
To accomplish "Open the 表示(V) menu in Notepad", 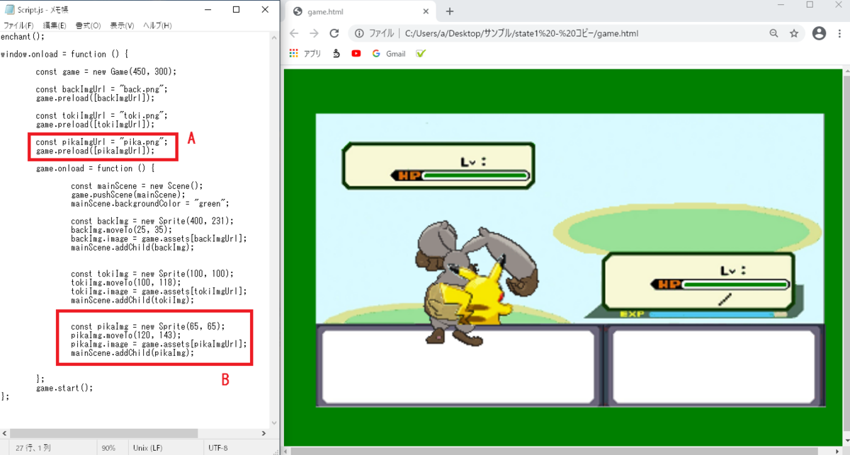I will click(x=122, y=25).
